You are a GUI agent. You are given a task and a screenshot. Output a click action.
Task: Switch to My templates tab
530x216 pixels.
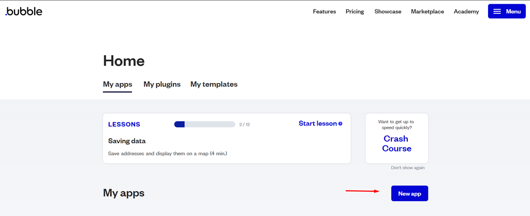coord(214,85)
